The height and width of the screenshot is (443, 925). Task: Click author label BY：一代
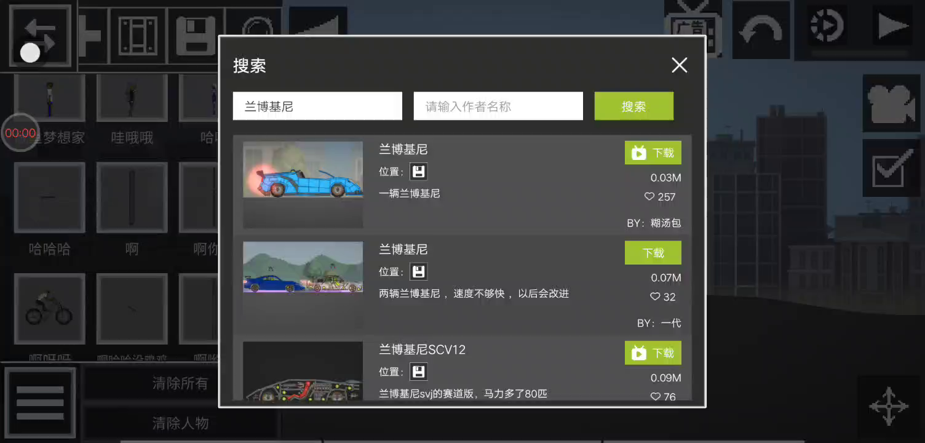(659, 323)
